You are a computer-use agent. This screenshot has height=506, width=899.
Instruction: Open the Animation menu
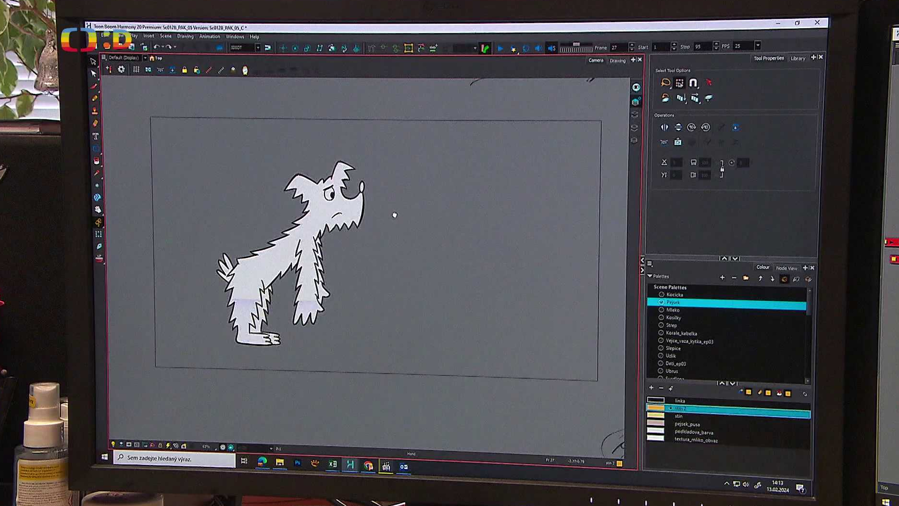tap(209, 37)
